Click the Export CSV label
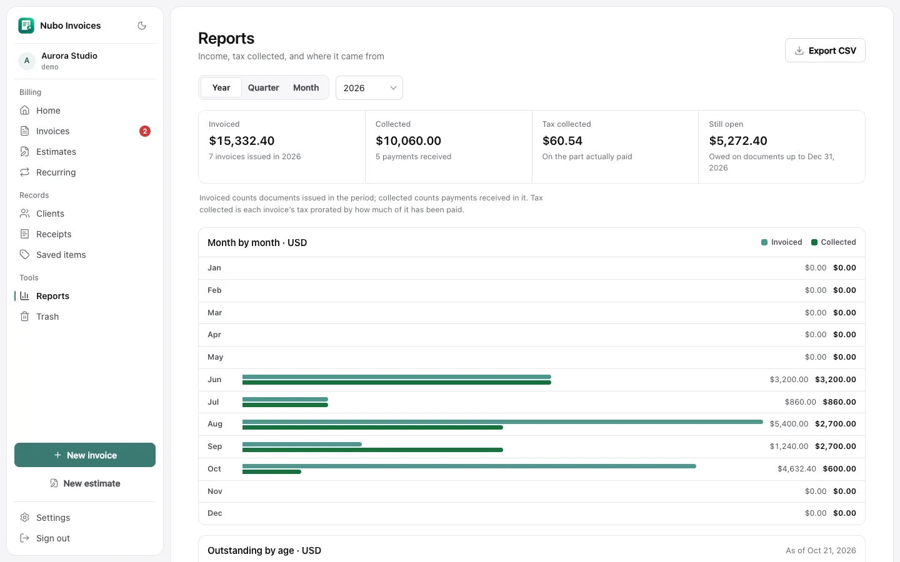This screenshot has height=562, width=900. 832,51
